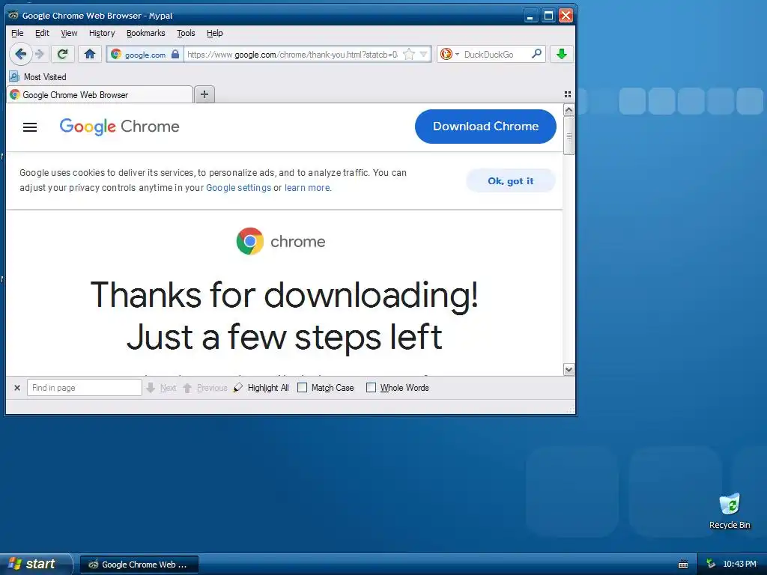Click the Google Chrome logo

[119, 127]
